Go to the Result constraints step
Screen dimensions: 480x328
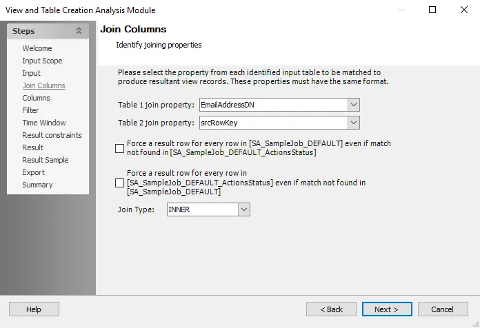[x=52, y=135]
